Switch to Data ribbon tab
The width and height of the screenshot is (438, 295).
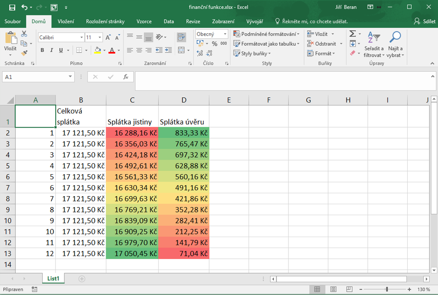[x=169, y=21]
